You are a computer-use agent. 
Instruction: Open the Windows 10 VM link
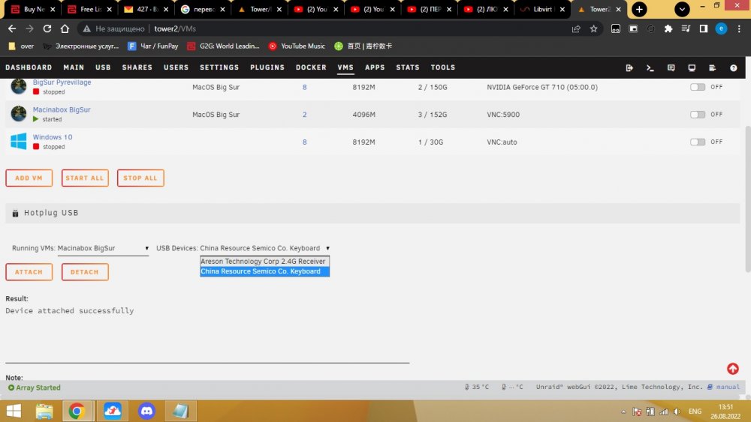coord(53,136)
